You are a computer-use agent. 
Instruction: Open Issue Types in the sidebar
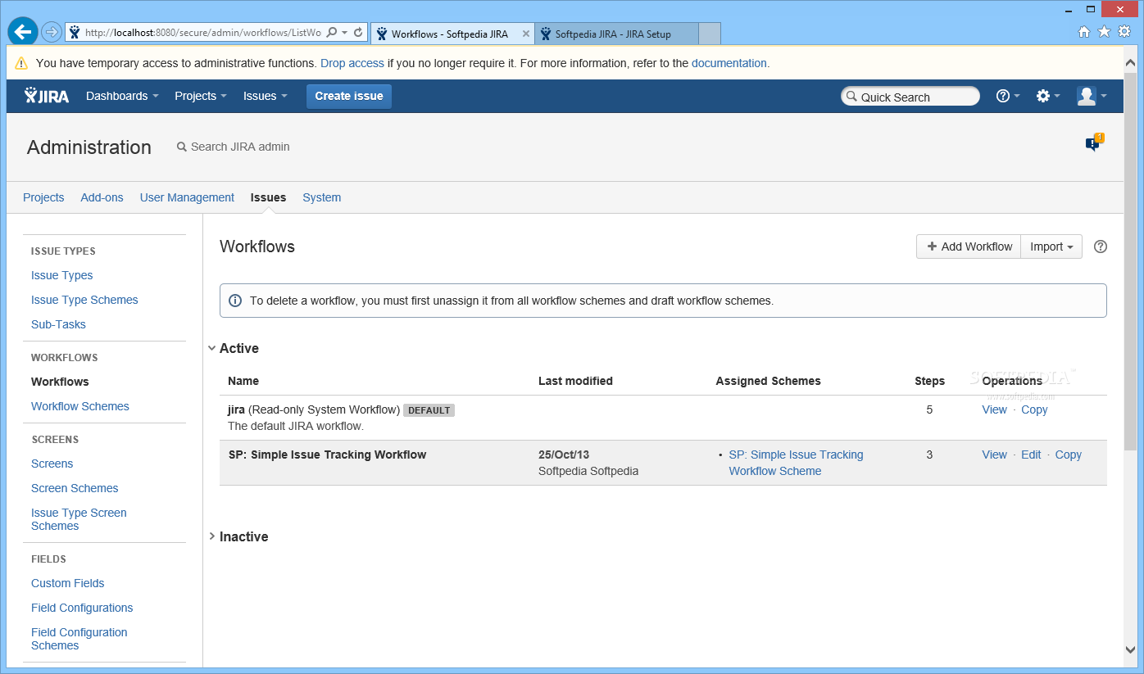point(61,275)
